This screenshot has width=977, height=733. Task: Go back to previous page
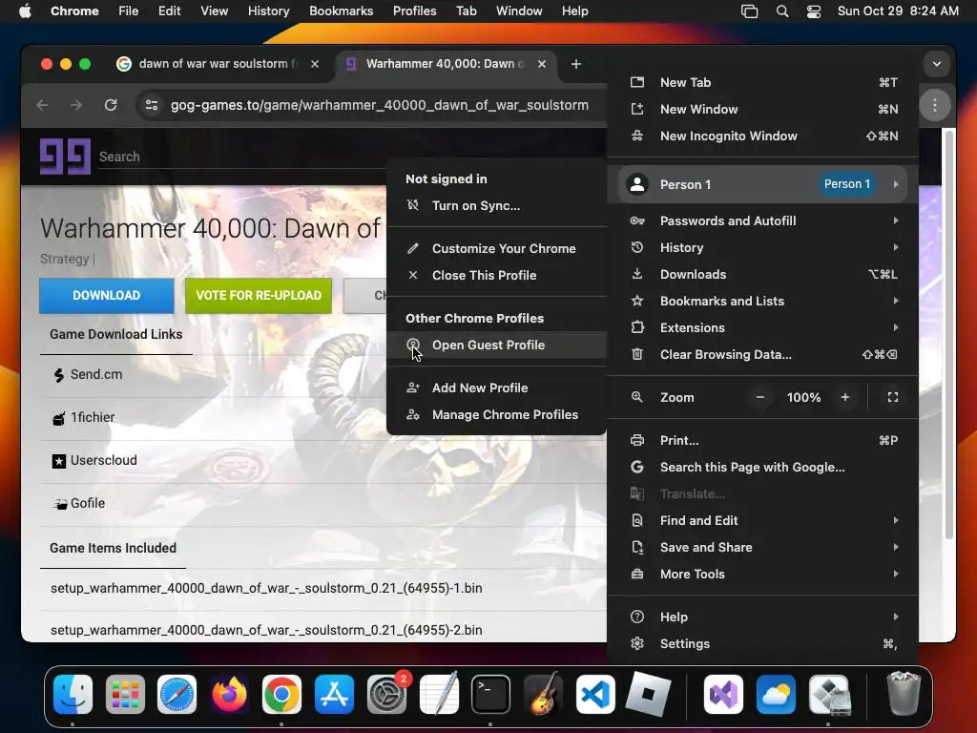[42, 105]
